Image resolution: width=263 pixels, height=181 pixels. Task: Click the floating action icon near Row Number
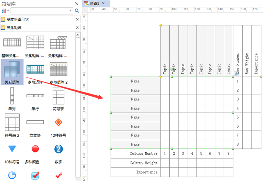pos(236,74)
